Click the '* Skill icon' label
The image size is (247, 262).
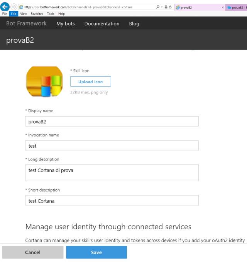point(80,71)
